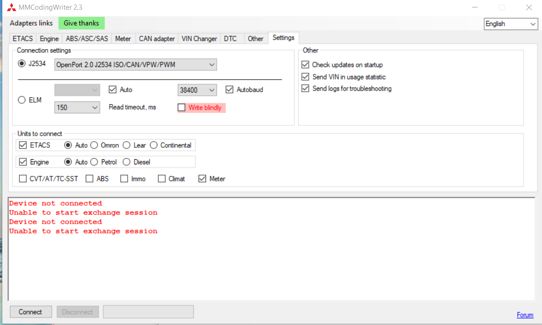Open the Forum link
Viewport: 542px width, 325px height.
point(525,315)
